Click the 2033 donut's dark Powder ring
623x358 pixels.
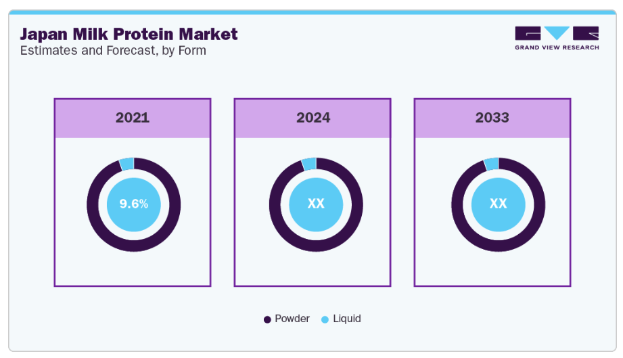pyautogui.click(x=498, y=244)
